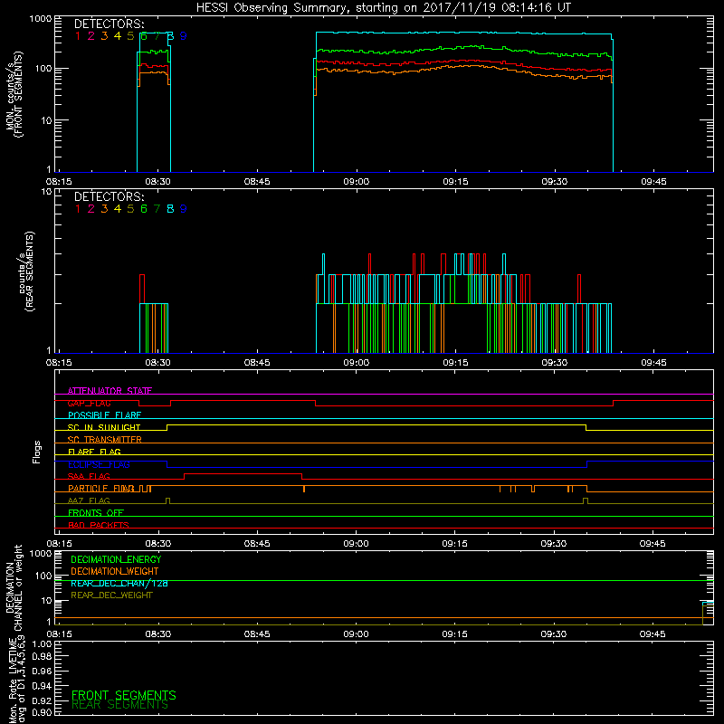Click 09:30 tick under decimation panel
The height and width of the screenshot is (724, 724).
pos(554,634)
